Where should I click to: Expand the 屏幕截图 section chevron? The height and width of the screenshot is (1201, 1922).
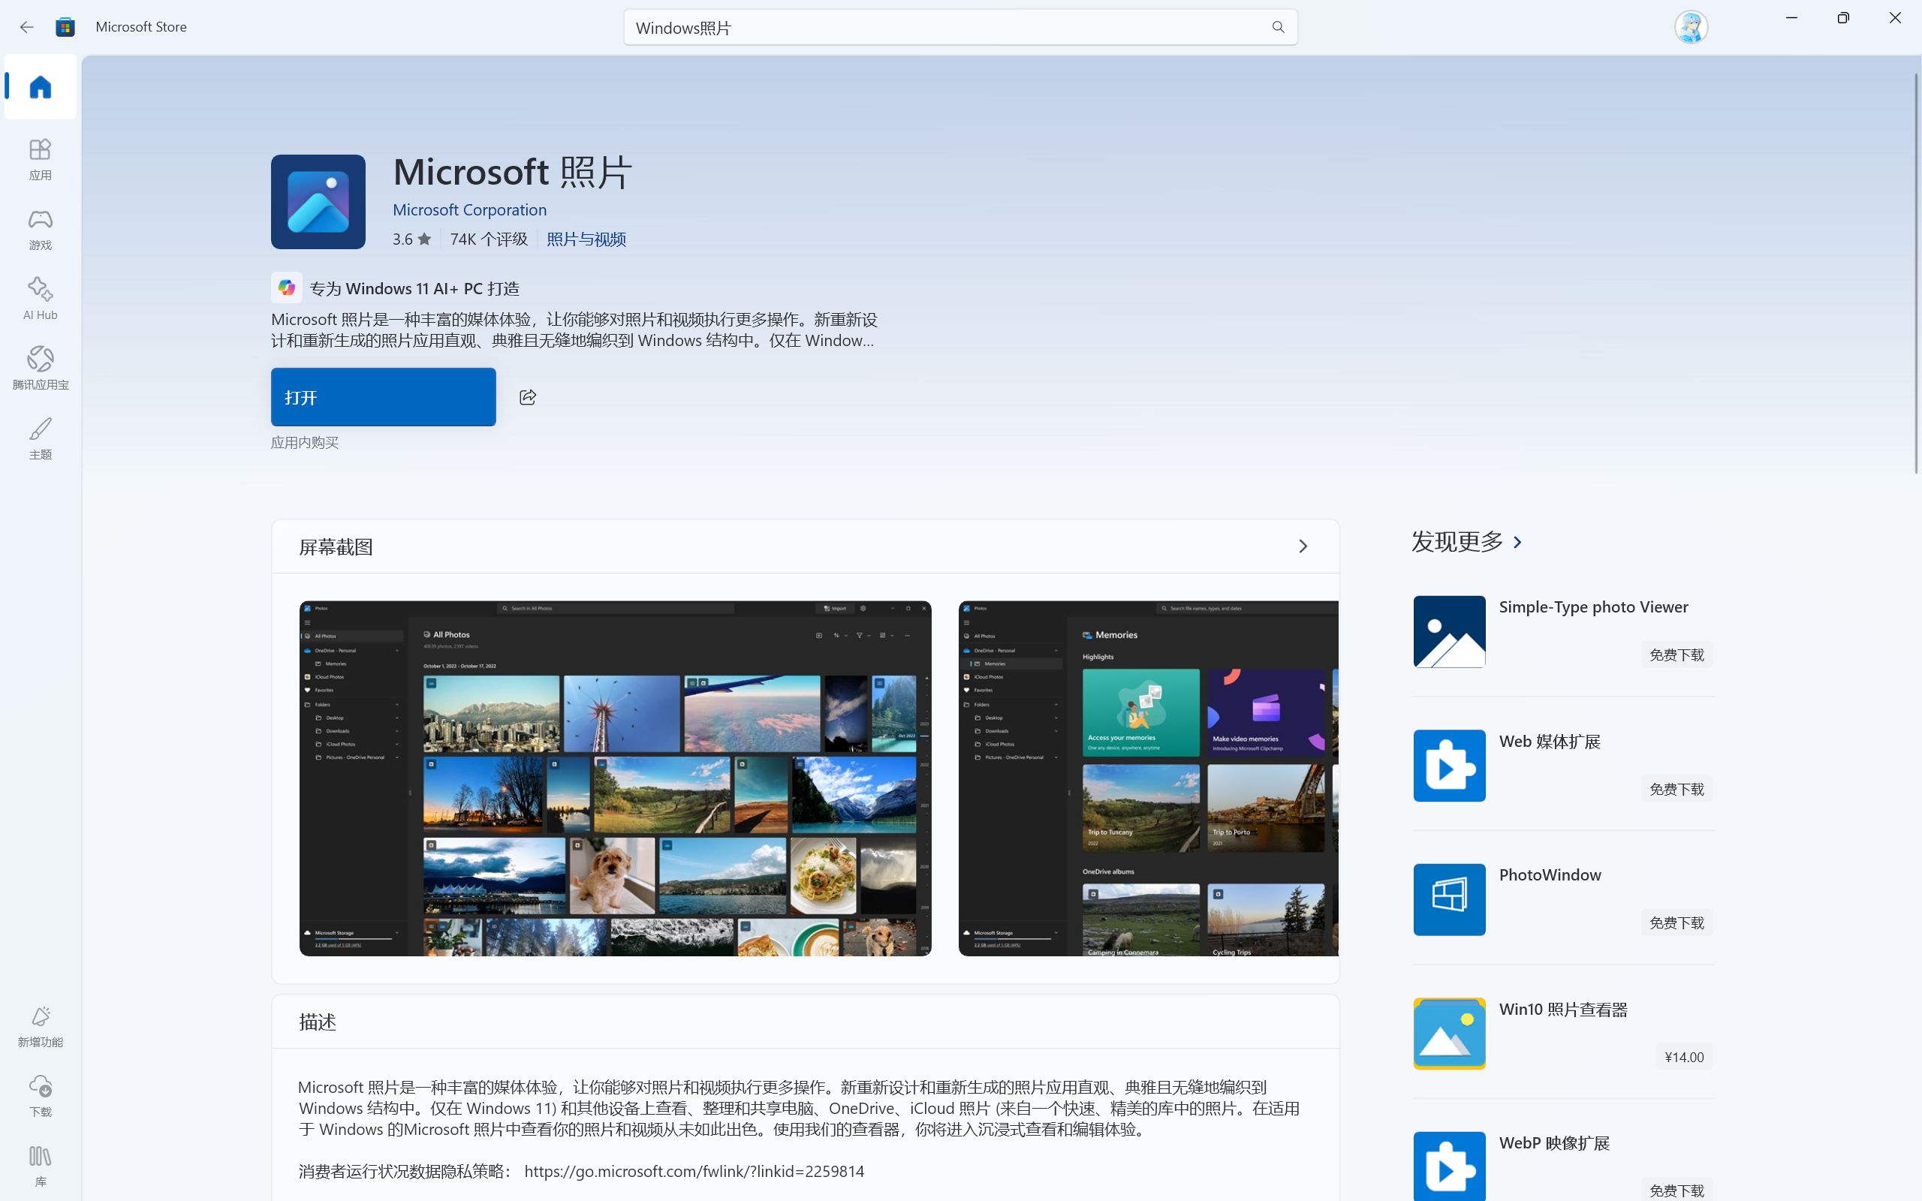click(1303, 546)
